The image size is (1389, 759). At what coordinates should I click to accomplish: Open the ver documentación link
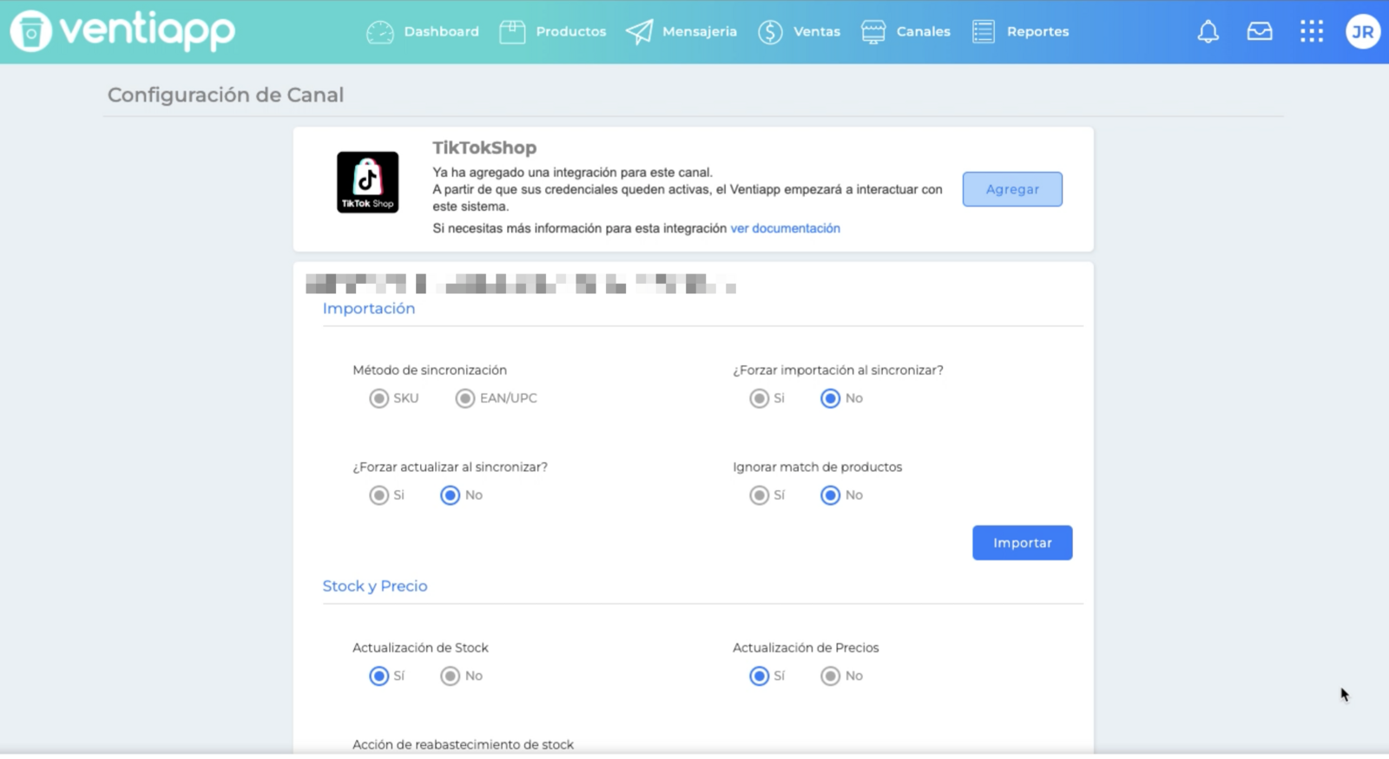pos(786,228)
